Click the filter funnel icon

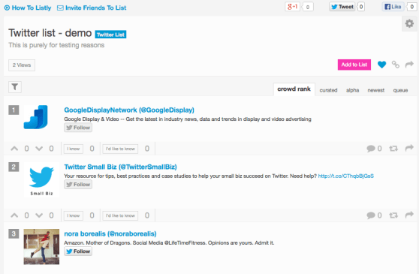point(15,87)
